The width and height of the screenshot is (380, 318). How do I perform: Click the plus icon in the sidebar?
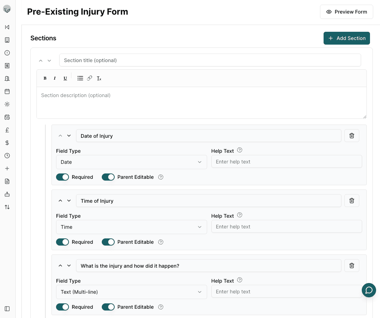[7, 168]
